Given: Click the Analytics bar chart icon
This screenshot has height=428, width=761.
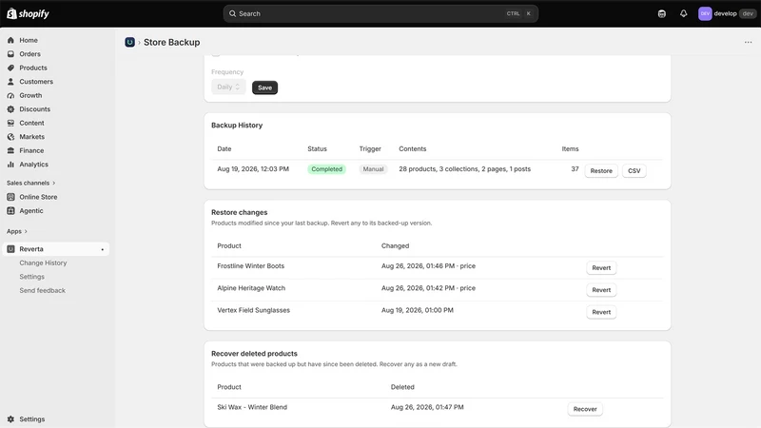Looking at the screenshot, I should (x=10, y=165).
